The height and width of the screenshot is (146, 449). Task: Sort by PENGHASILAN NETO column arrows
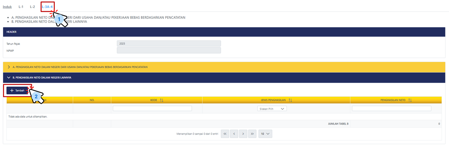click(410, 100)
